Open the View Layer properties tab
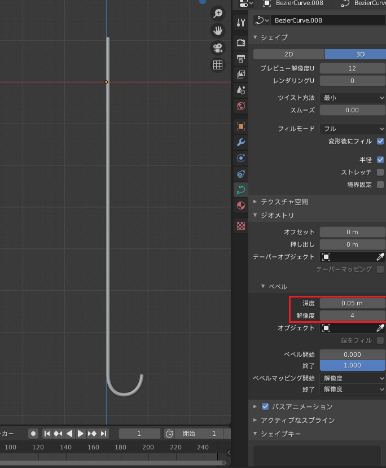This screenshot has height=468, width=386. pos(241,74)
